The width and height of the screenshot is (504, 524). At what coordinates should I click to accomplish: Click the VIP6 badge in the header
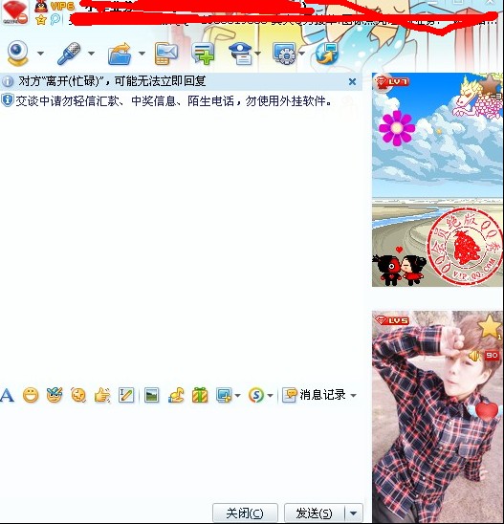coord(62,6)
